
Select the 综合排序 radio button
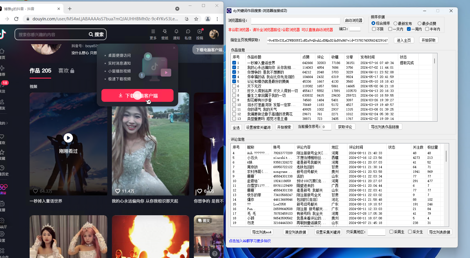pos(373,23)
